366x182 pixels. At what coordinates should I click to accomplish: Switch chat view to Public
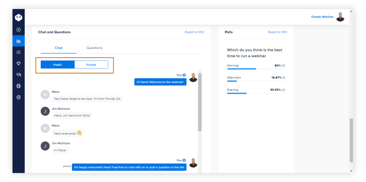point(58,65)
